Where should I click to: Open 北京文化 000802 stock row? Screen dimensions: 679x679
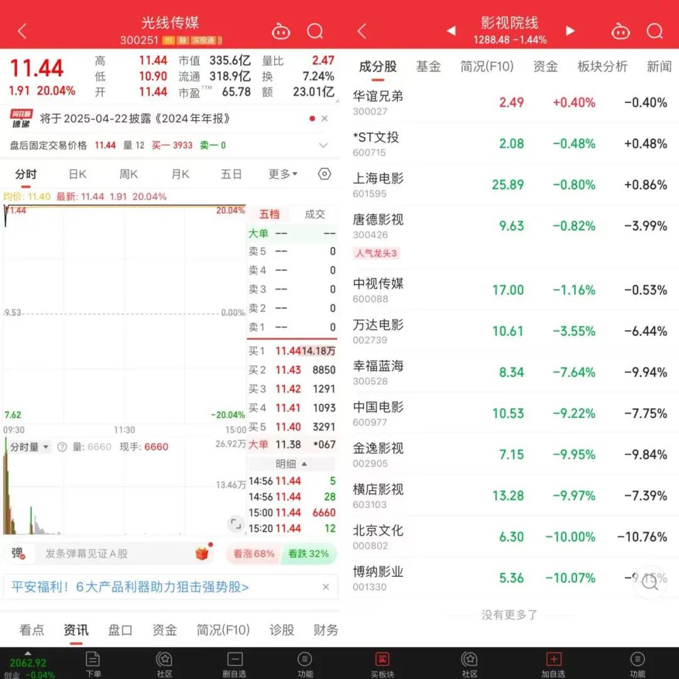510,537
